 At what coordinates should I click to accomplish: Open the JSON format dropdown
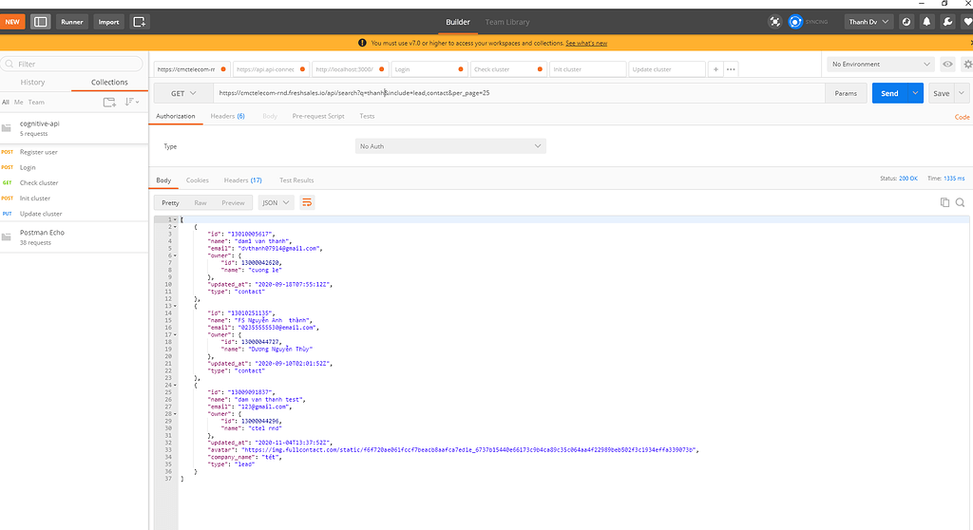[x=277, y=202]
